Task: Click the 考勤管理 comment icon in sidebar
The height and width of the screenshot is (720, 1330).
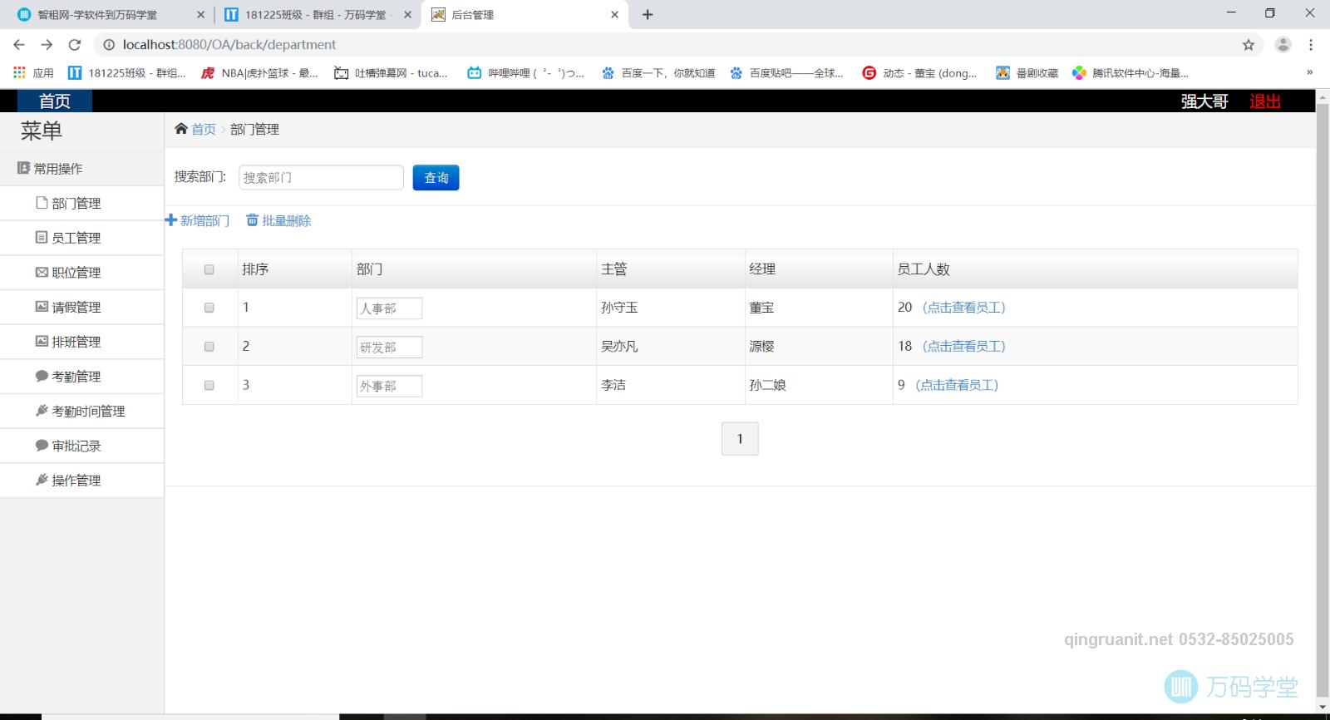Action: tap(42, 376)
